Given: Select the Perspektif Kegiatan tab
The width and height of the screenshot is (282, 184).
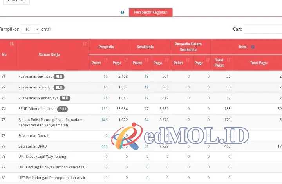Looking at the screenshot, I should (151, 13).
